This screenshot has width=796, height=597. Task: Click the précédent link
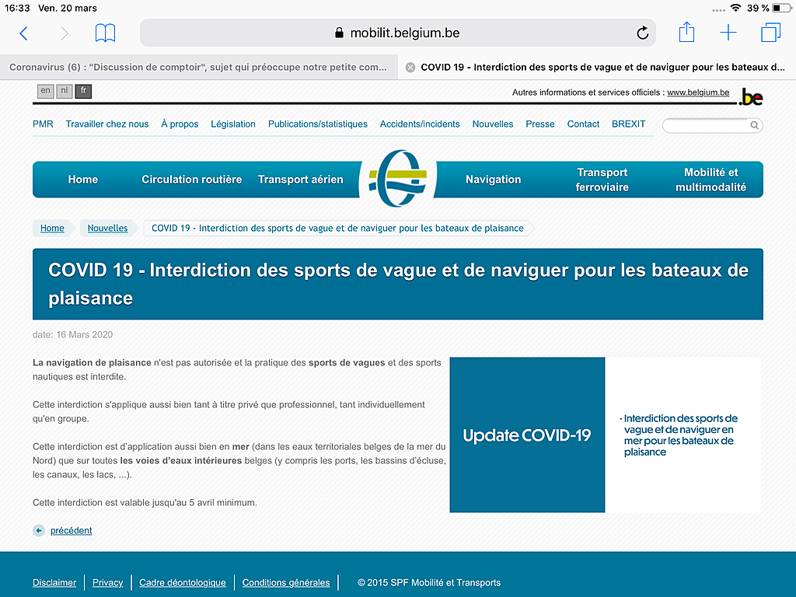[x=71, y=530]
